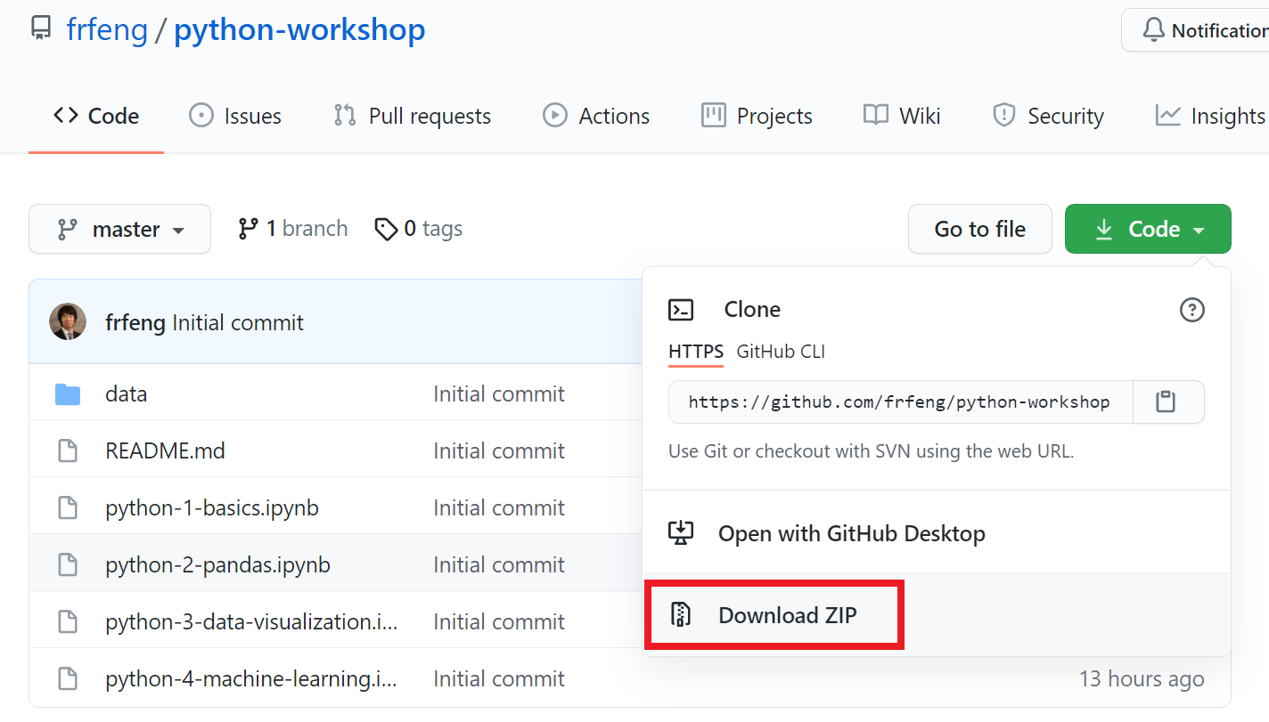Click the file icon beside python-2-pandas.ipynb
This screenshot has width=1269, height=722.
(68, 564)
